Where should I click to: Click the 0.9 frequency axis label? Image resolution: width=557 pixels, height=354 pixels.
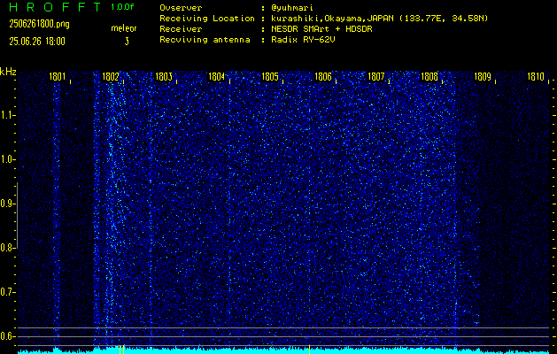(x=7, y=204)
